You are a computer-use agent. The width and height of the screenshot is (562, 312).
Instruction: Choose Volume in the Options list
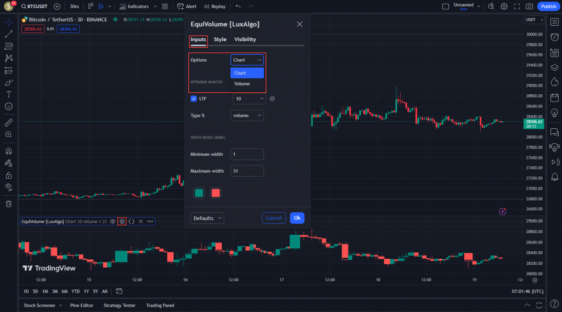(247, 83)
